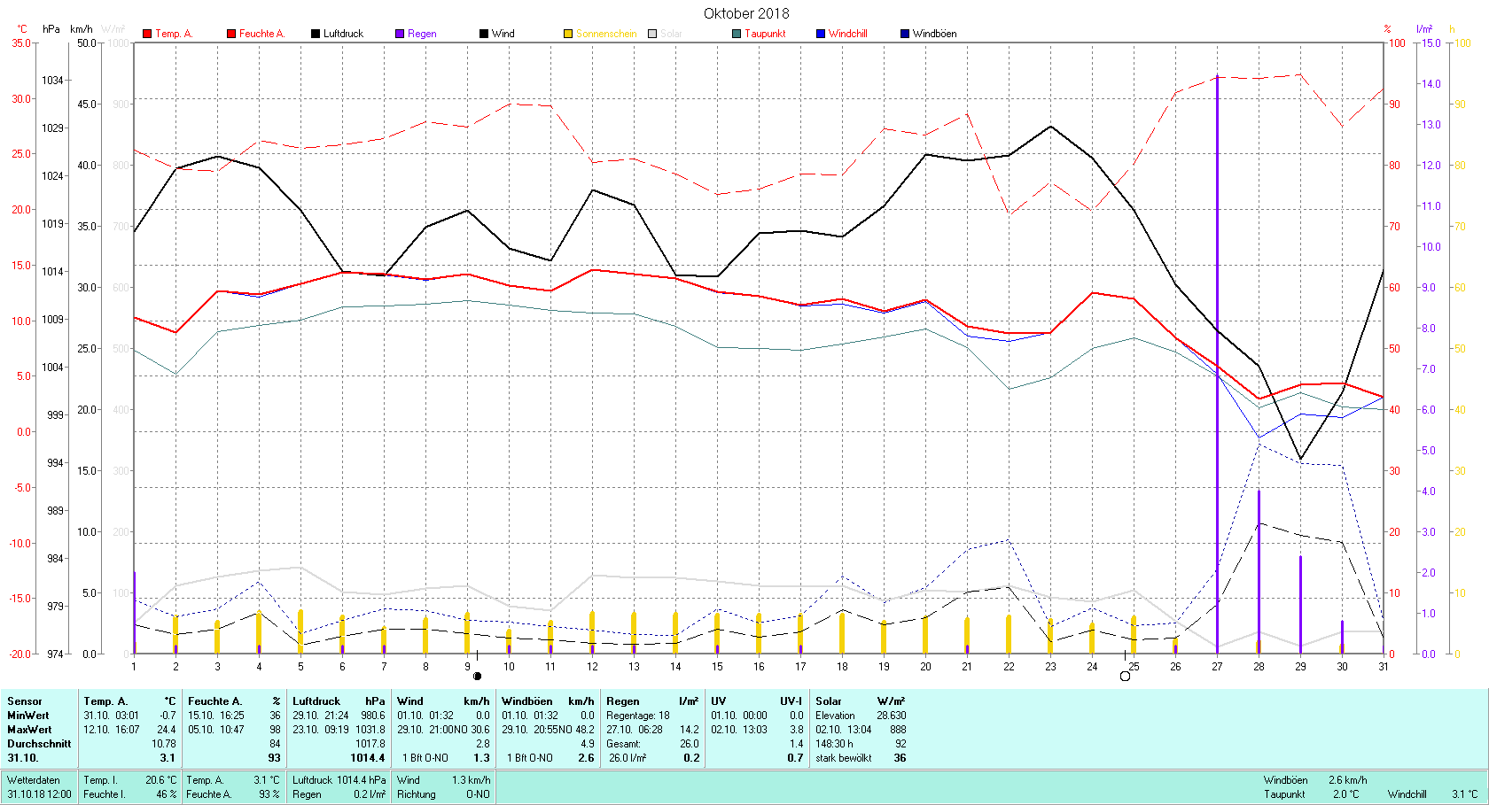Screen dimensions: 1489x805
Task: Click the maximum solar value '888'
Action: 898,730
